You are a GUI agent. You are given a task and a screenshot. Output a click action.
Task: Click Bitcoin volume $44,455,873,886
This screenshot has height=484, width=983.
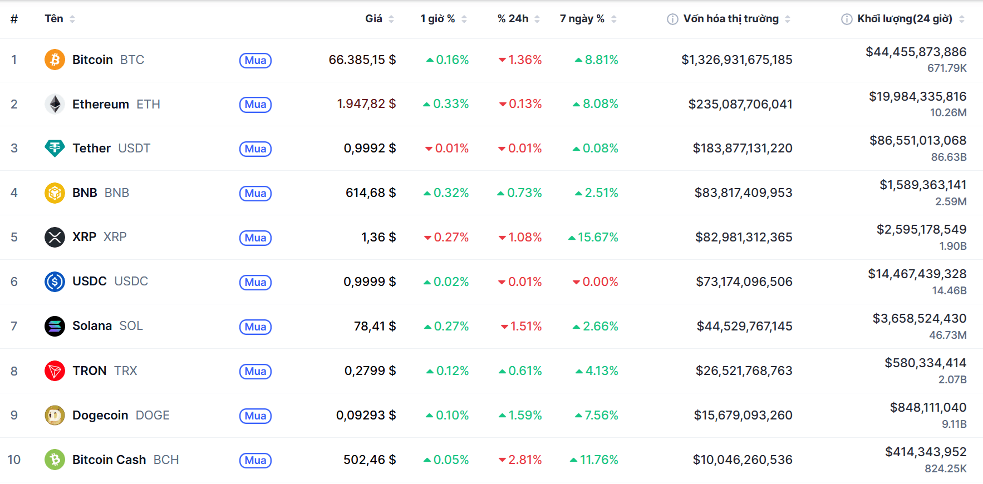[916, 52]
